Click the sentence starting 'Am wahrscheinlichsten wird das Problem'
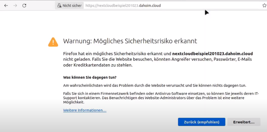This screenshot has height=132, width=267. point(155,86)
